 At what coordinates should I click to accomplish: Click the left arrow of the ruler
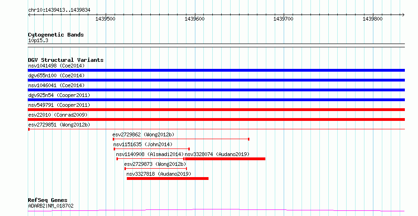29,15
